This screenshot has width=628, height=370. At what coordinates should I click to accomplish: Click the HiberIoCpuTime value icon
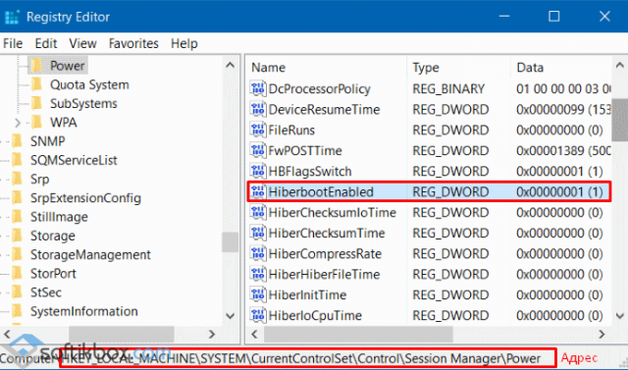pyautogui.click(x=257, y=316)
